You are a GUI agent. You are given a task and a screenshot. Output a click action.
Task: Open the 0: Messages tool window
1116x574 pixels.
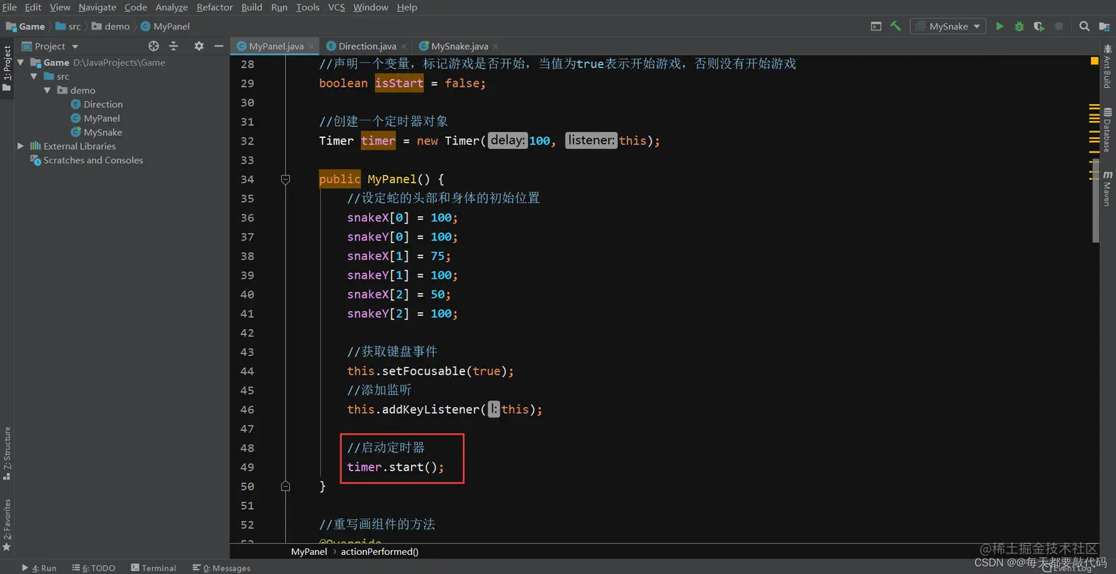click(x=221, y=568)
